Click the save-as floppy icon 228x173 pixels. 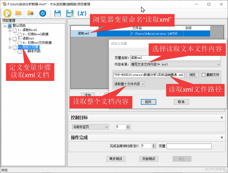[x=70, y=13]
